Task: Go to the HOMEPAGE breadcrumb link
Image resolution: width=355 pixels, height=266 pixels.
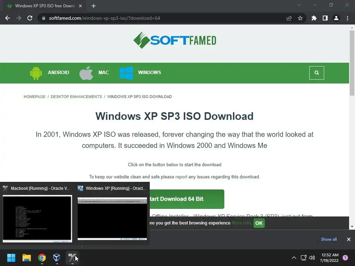Action: pos(35,97)
